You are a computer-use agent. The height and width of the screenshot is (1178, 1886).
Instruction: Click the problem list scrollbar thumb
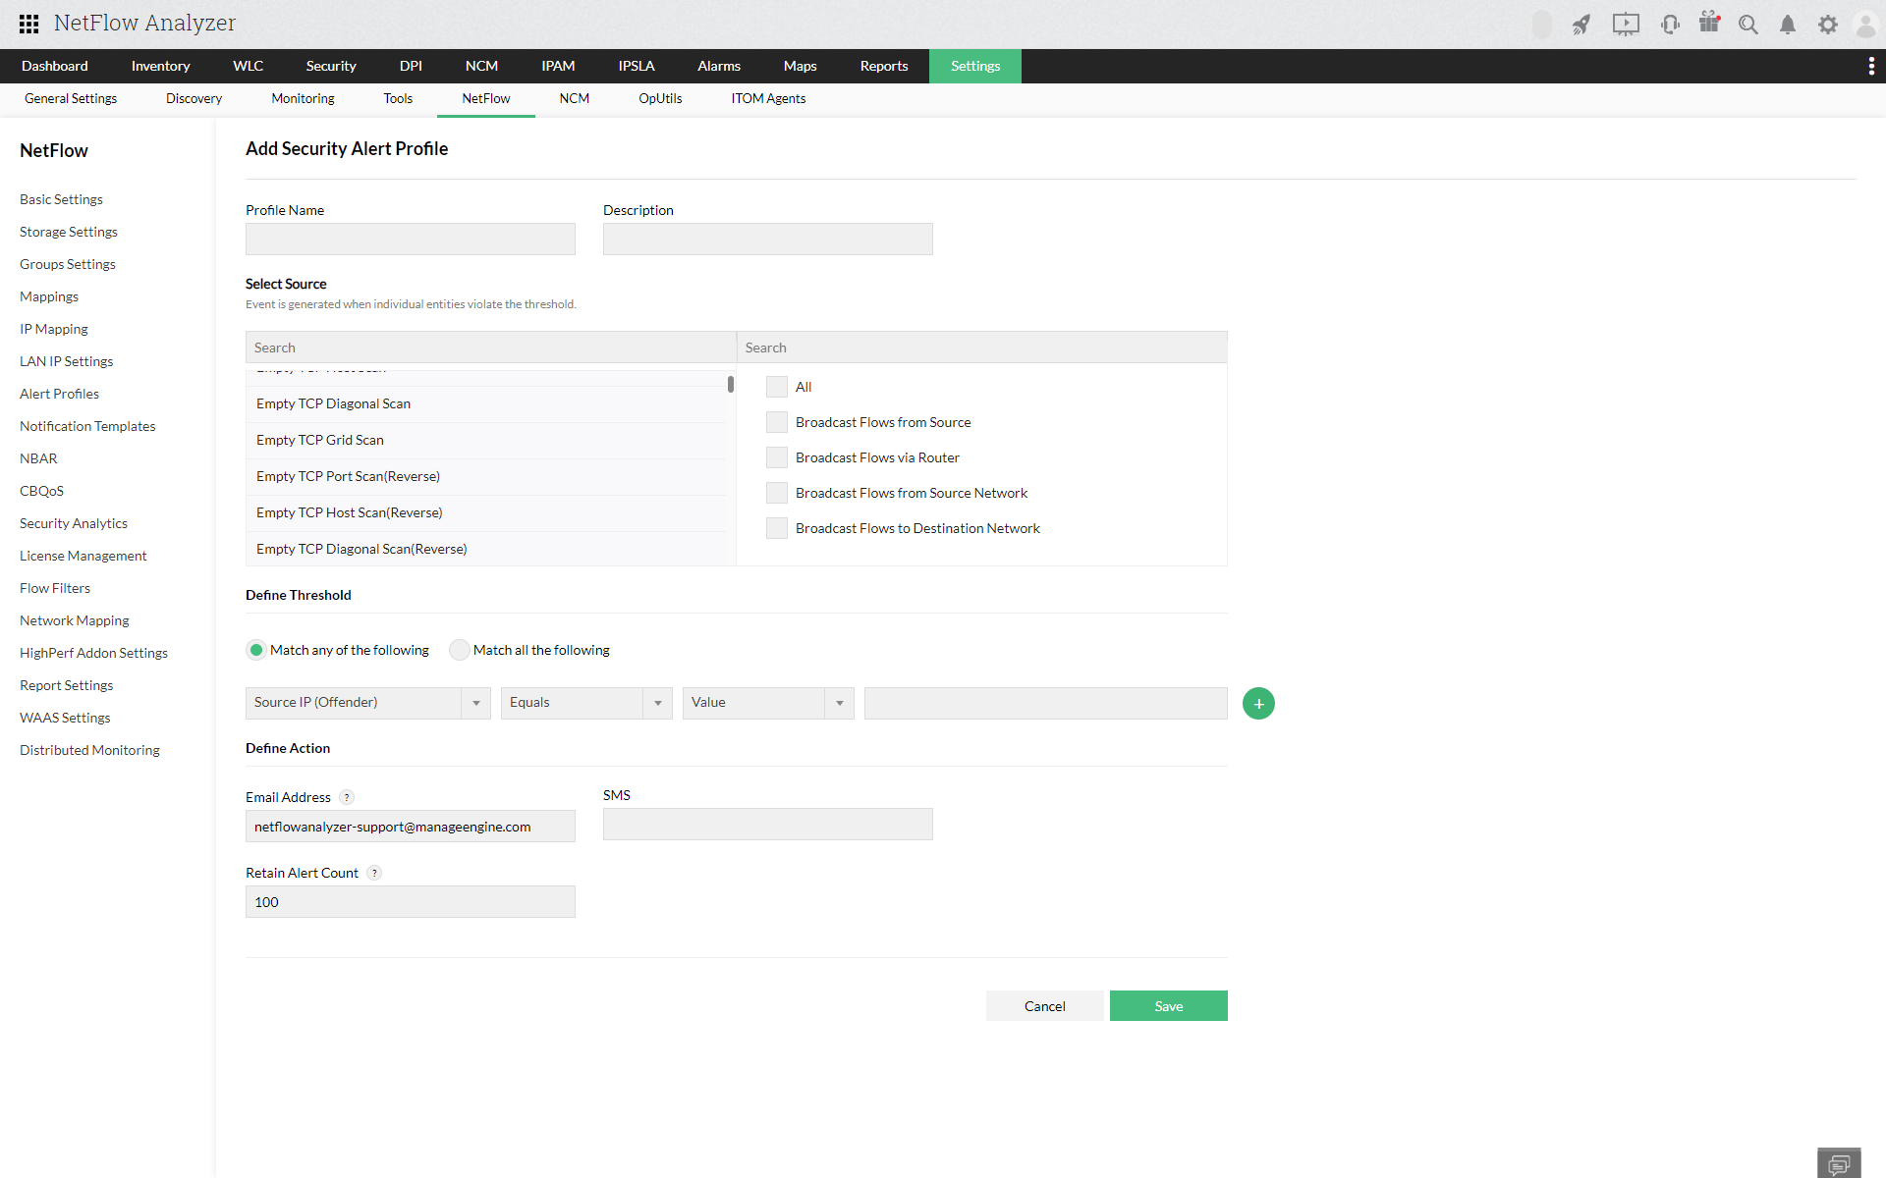click(731, 384)
